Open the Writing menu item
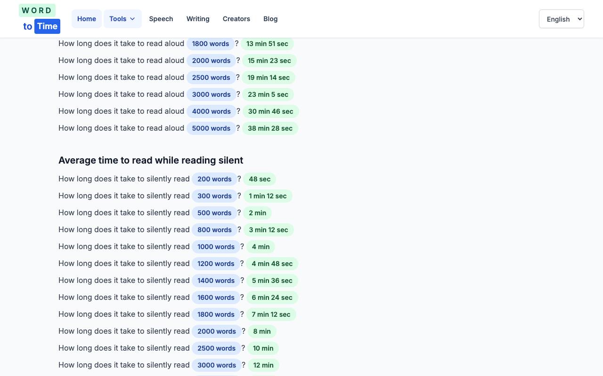This screenshot has width=603, height=376. (x=198, y=19)
